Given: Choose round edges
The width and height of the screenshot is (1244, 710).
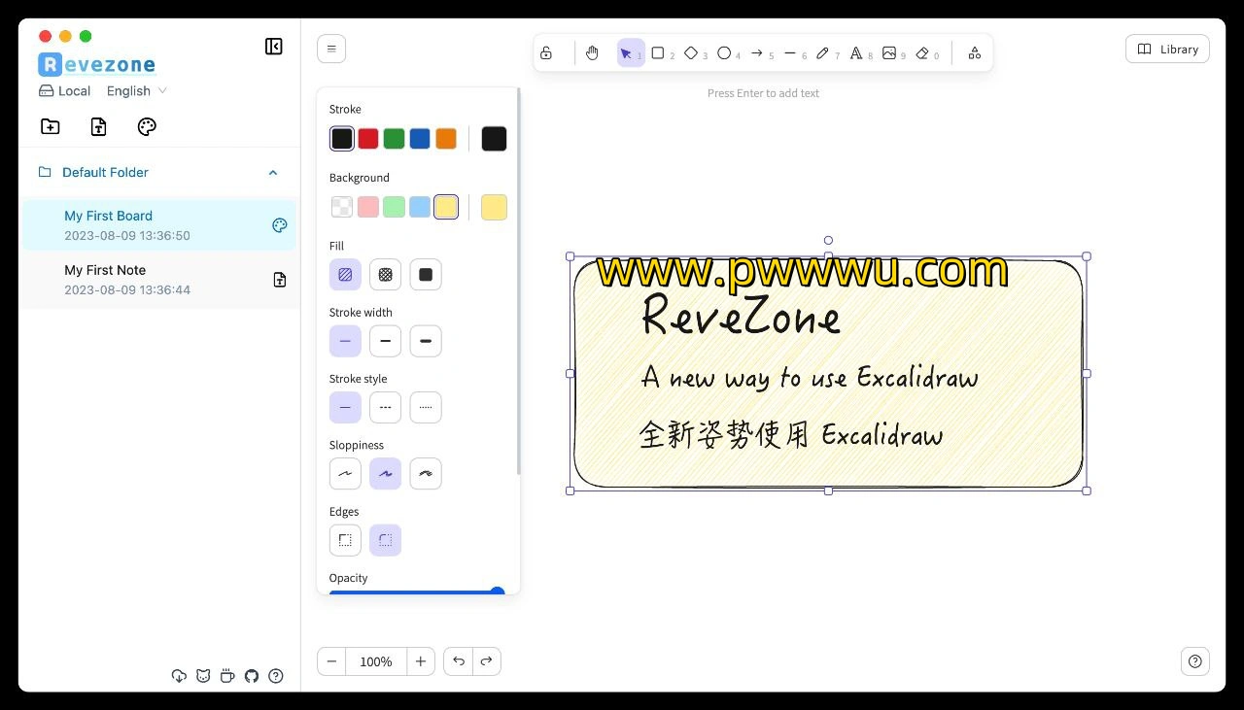Looking at the screenshot, I should tap(386, 540).
